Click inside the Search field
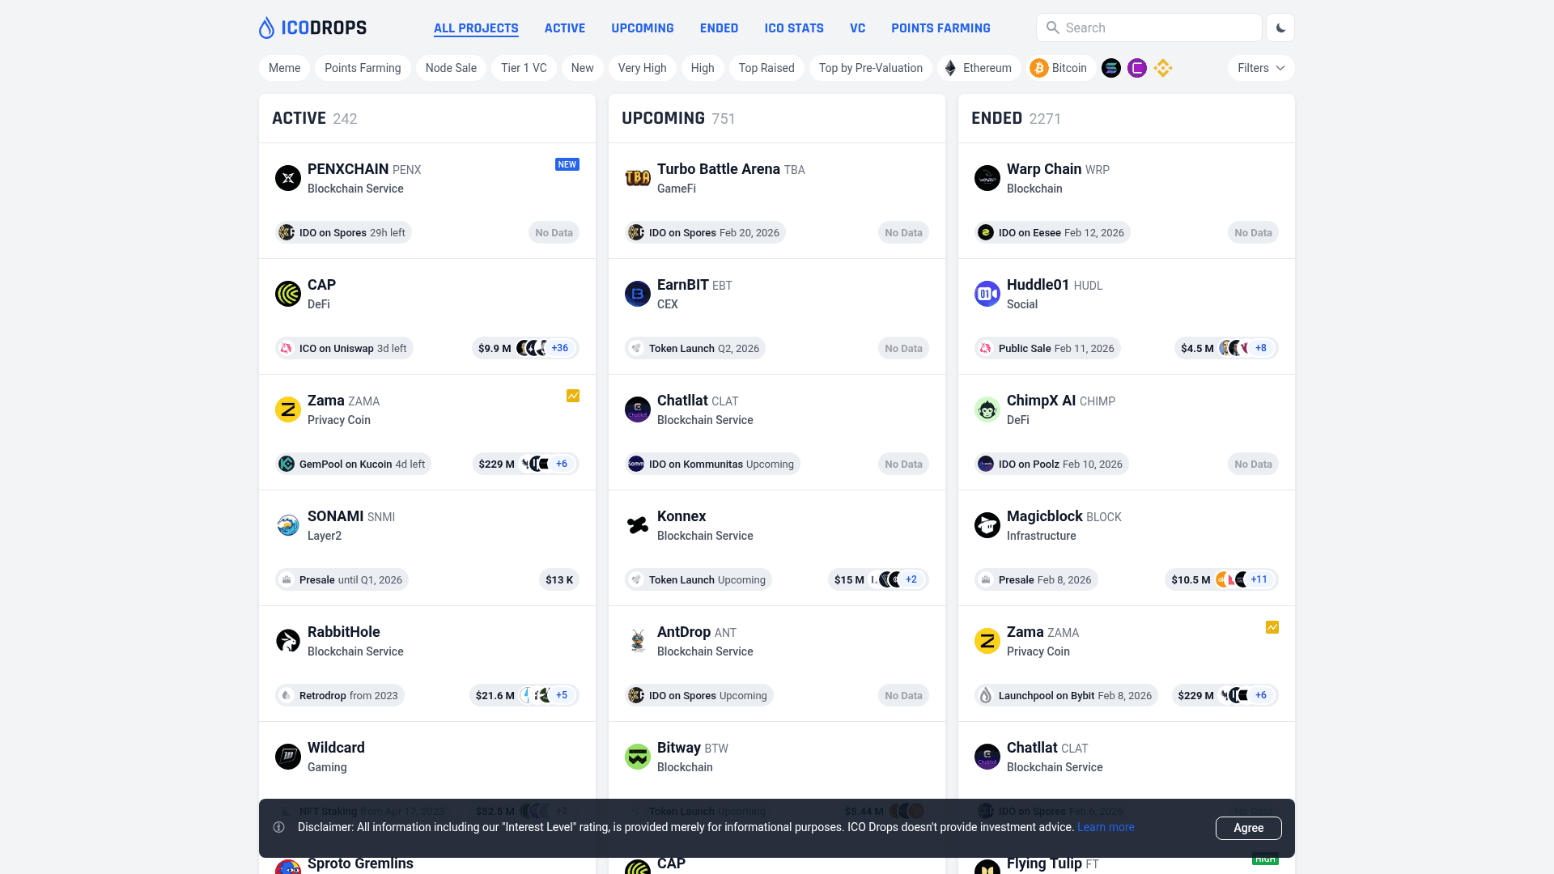Image resolution: width=1554 pixels, height=874 pixels. coord(1149,27)
